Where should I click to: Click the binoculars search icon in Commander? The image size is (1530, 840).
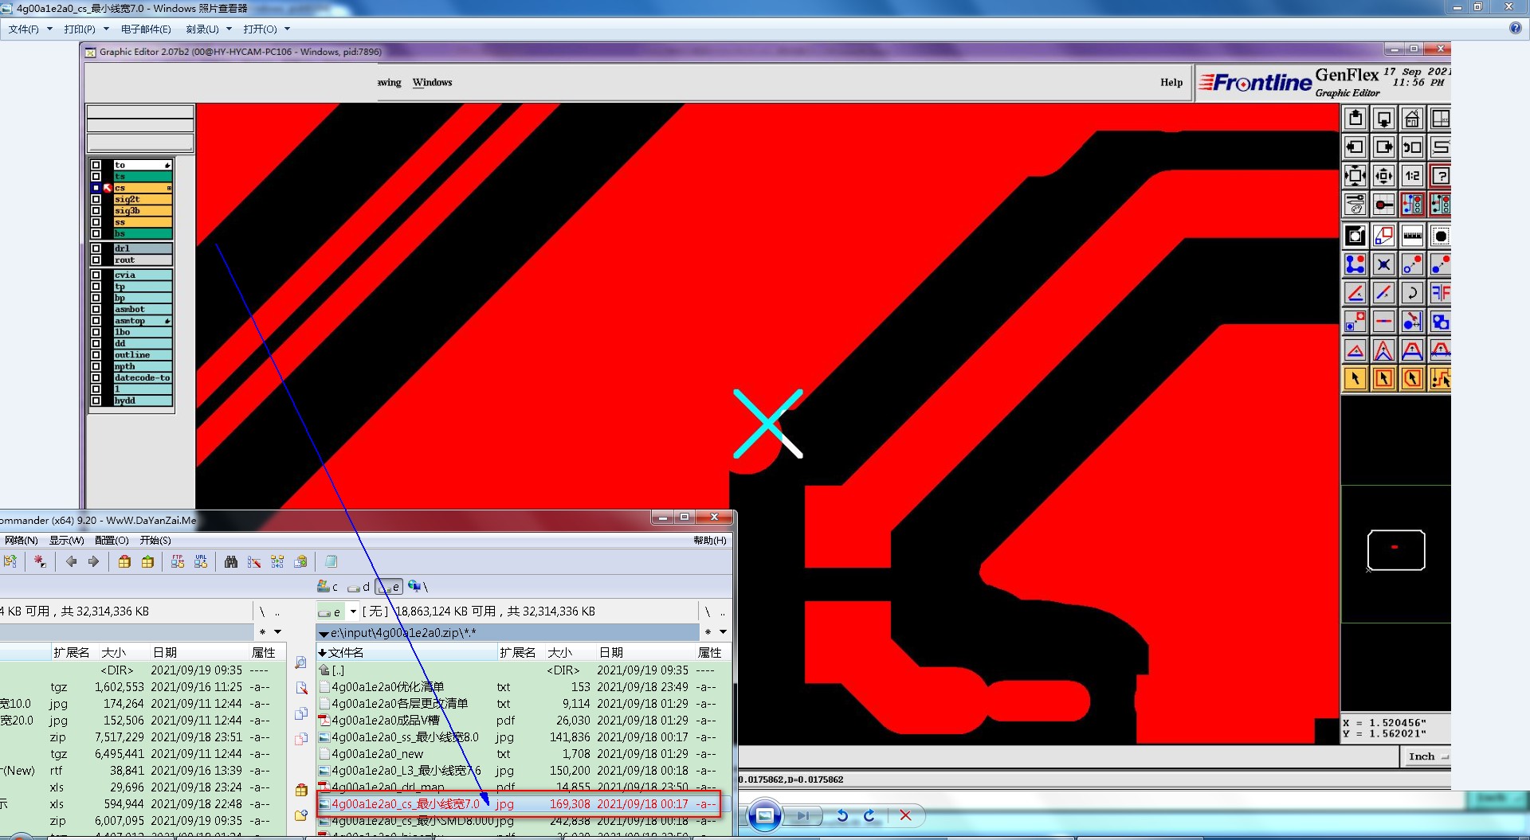point(231,562)
